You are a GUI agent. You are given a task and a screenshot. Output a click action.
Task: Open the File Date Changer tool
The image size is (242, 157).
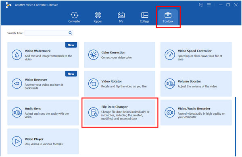click(119, 112)
